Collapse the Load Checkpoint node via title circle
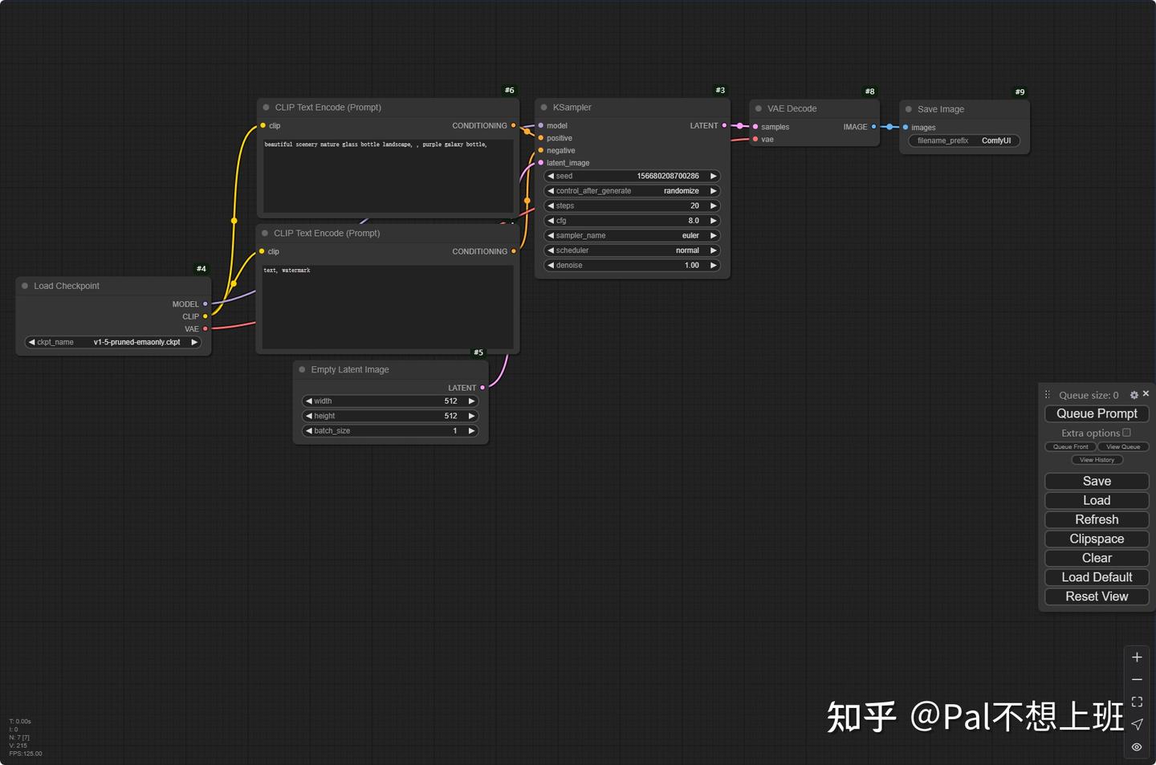Screen dimensions: 1156x765 (25, 285)
